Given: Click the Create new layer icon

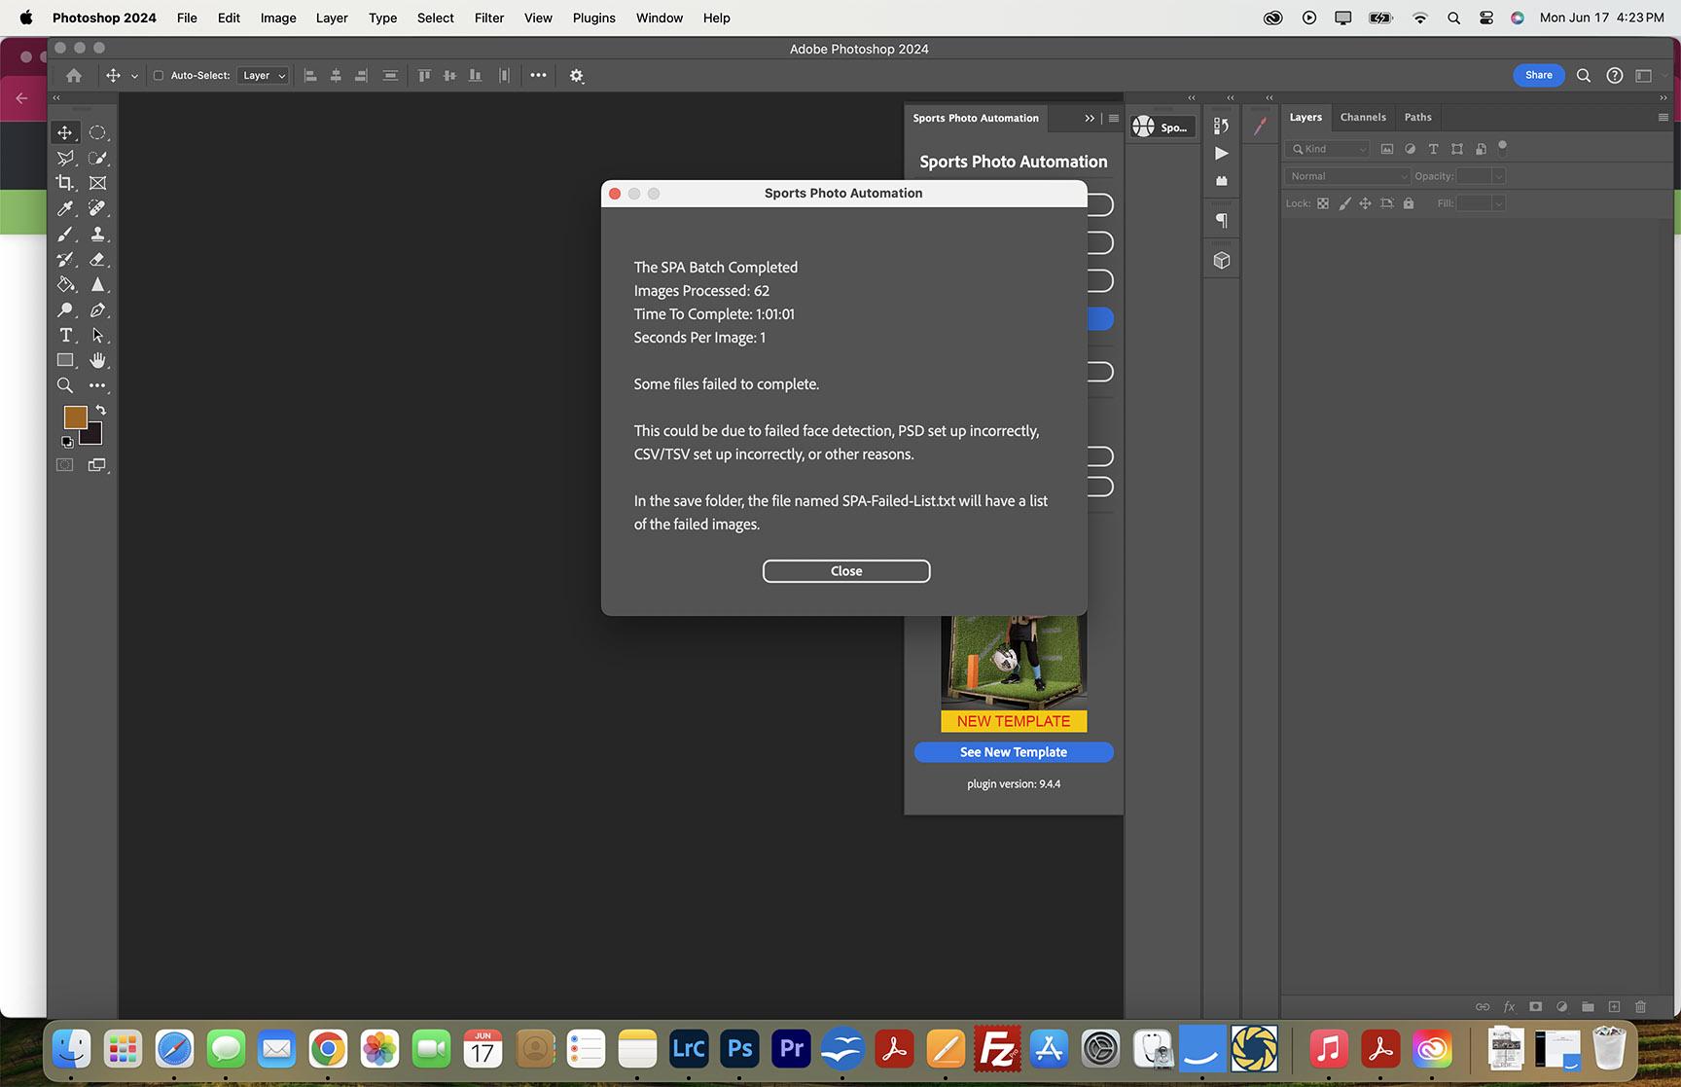Looking at the screenshot, I should tap(1614, 1006).
